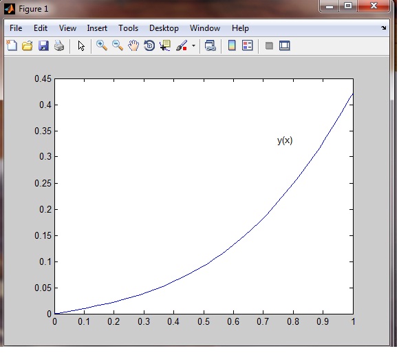Click the 0.05 y-axis tick label
399x353 pixels.
[43, 288]
